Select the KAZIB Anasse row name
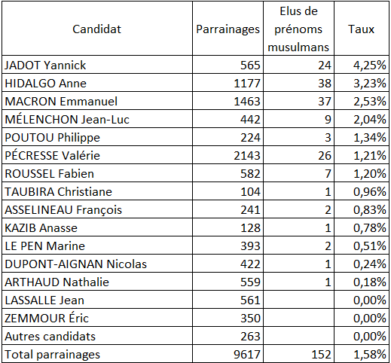 97,227
